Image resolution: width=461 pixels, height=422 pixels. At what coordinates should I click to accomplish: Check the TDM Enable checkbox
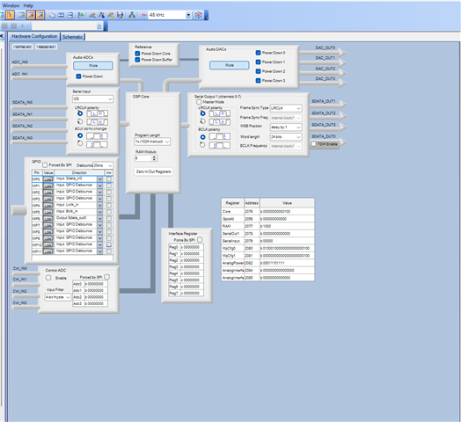coord(314,144)
